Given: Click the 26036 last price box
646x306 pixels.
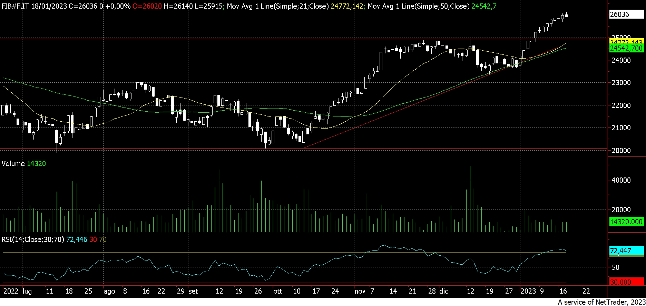Looking at the screenshot, I should (626, 14).
